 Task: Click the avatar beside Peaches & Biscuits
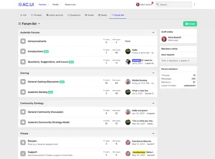click(x=128, y=143)
